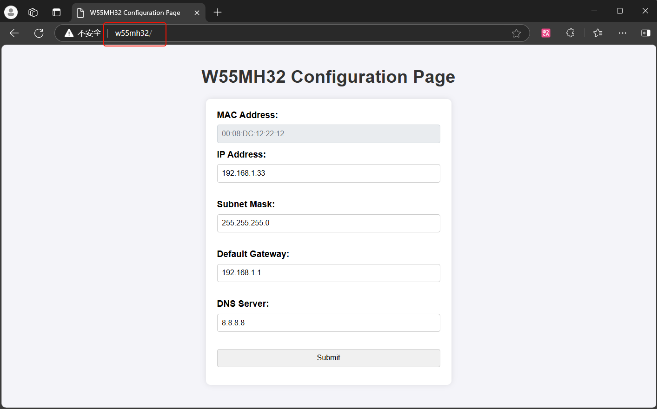Toggle the browser sidebar icon
657x409 pixels.
coord(645,33)
